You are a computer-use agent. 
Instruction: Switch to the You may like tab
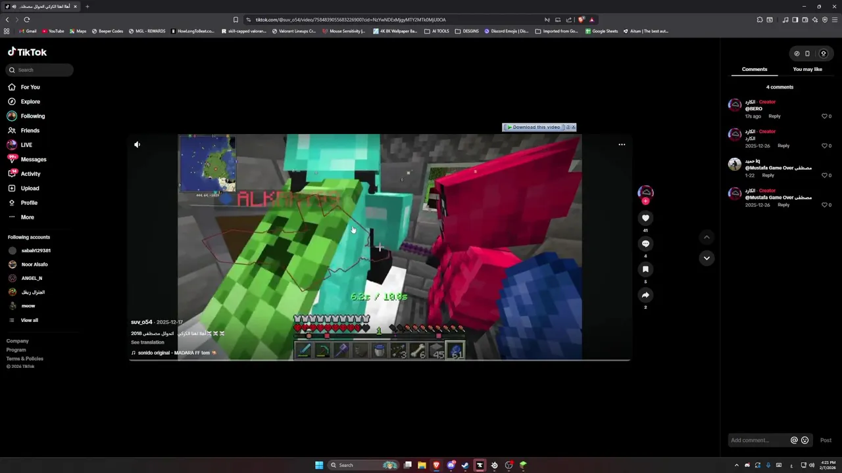807,70
